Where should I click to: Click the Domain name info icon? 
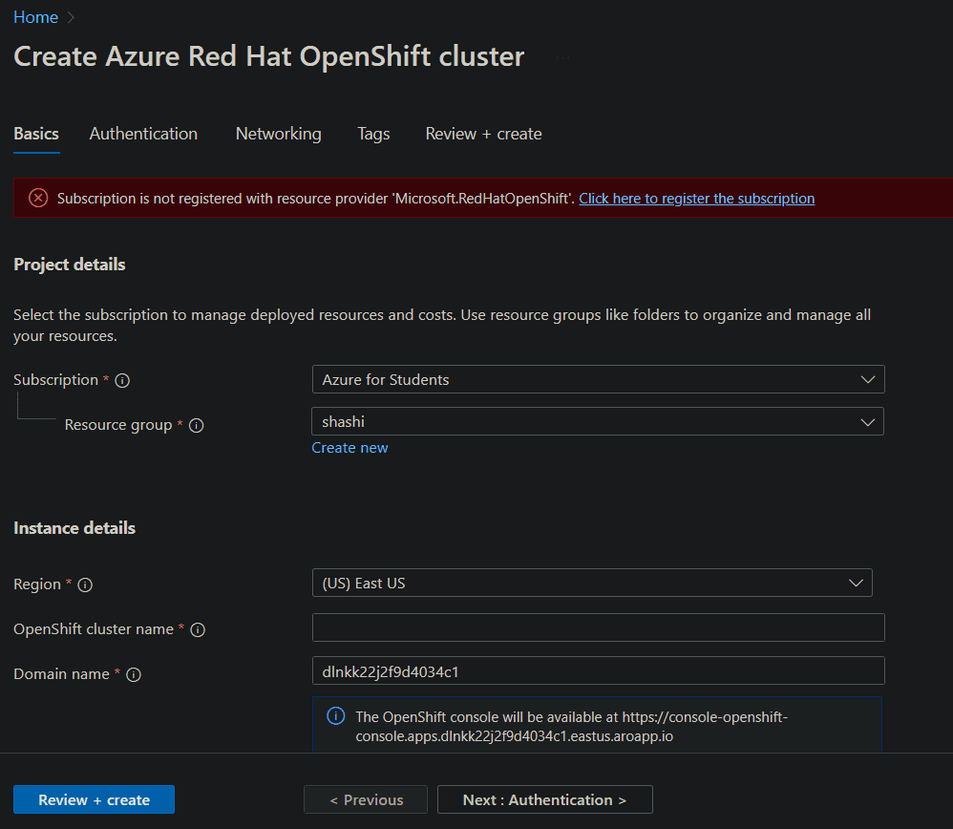tap(134, 674)
